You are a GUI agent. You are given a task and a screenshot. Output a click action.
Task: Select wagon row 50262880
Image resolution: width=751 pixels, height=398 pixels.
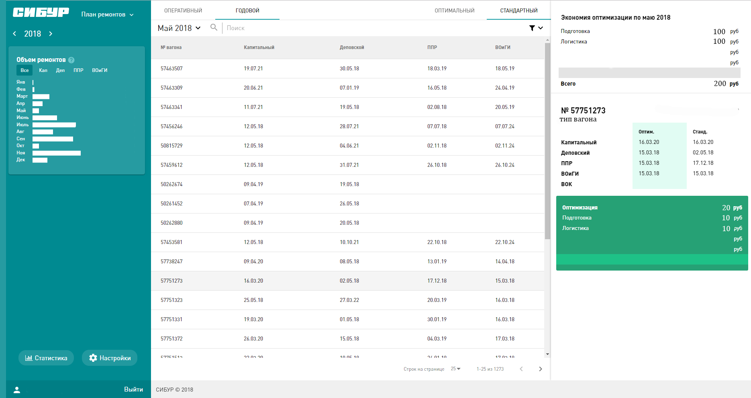(348, 223)
